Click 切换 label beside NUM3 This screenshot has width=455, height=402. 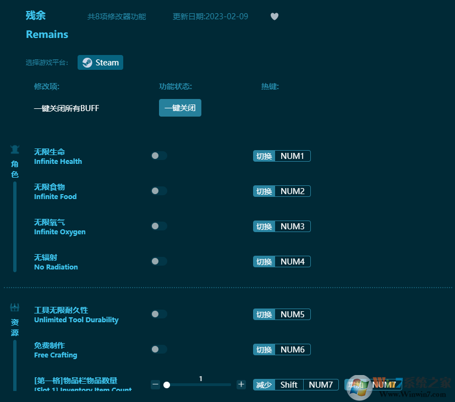[264, 226]
